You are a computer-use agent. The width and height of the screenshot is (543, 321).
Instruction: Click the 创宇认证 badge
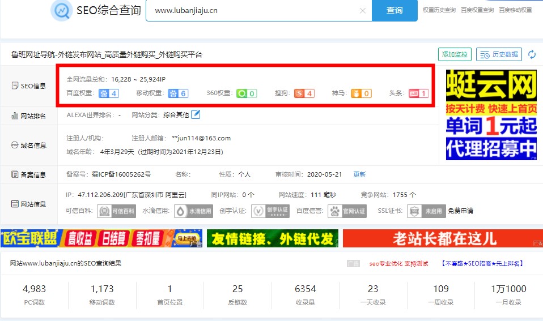pyautogui.click(x=270, y=211)
